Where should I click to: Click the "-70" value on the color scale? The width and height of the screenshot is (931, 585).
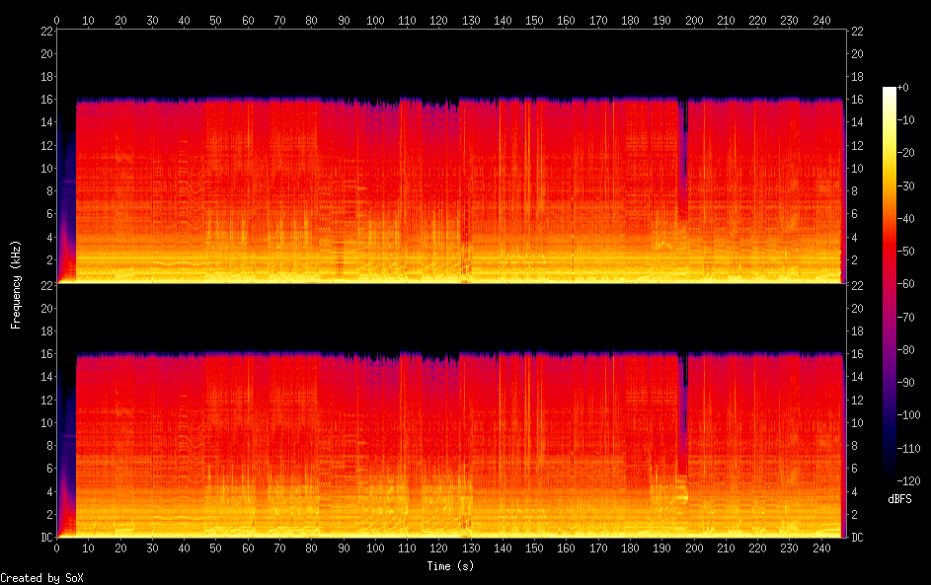point(906,317)
